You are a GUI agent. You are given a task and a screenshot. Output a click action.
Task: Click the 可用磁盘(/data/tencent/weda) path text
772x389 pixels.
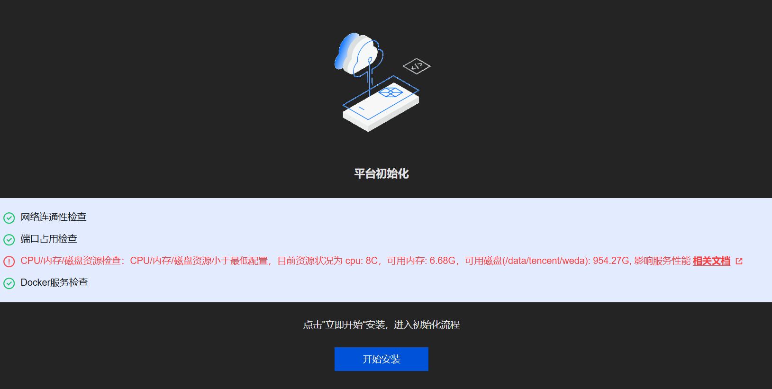click(527, 261)
